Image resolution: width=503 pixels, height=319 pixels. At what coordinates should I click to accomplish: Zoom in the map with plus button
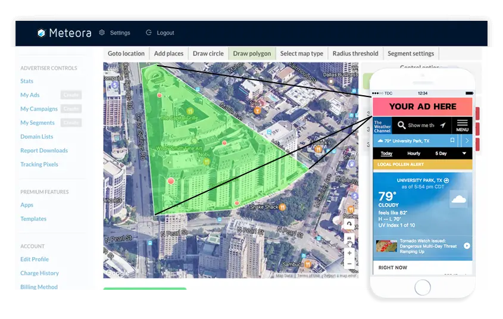pos(349,253)
